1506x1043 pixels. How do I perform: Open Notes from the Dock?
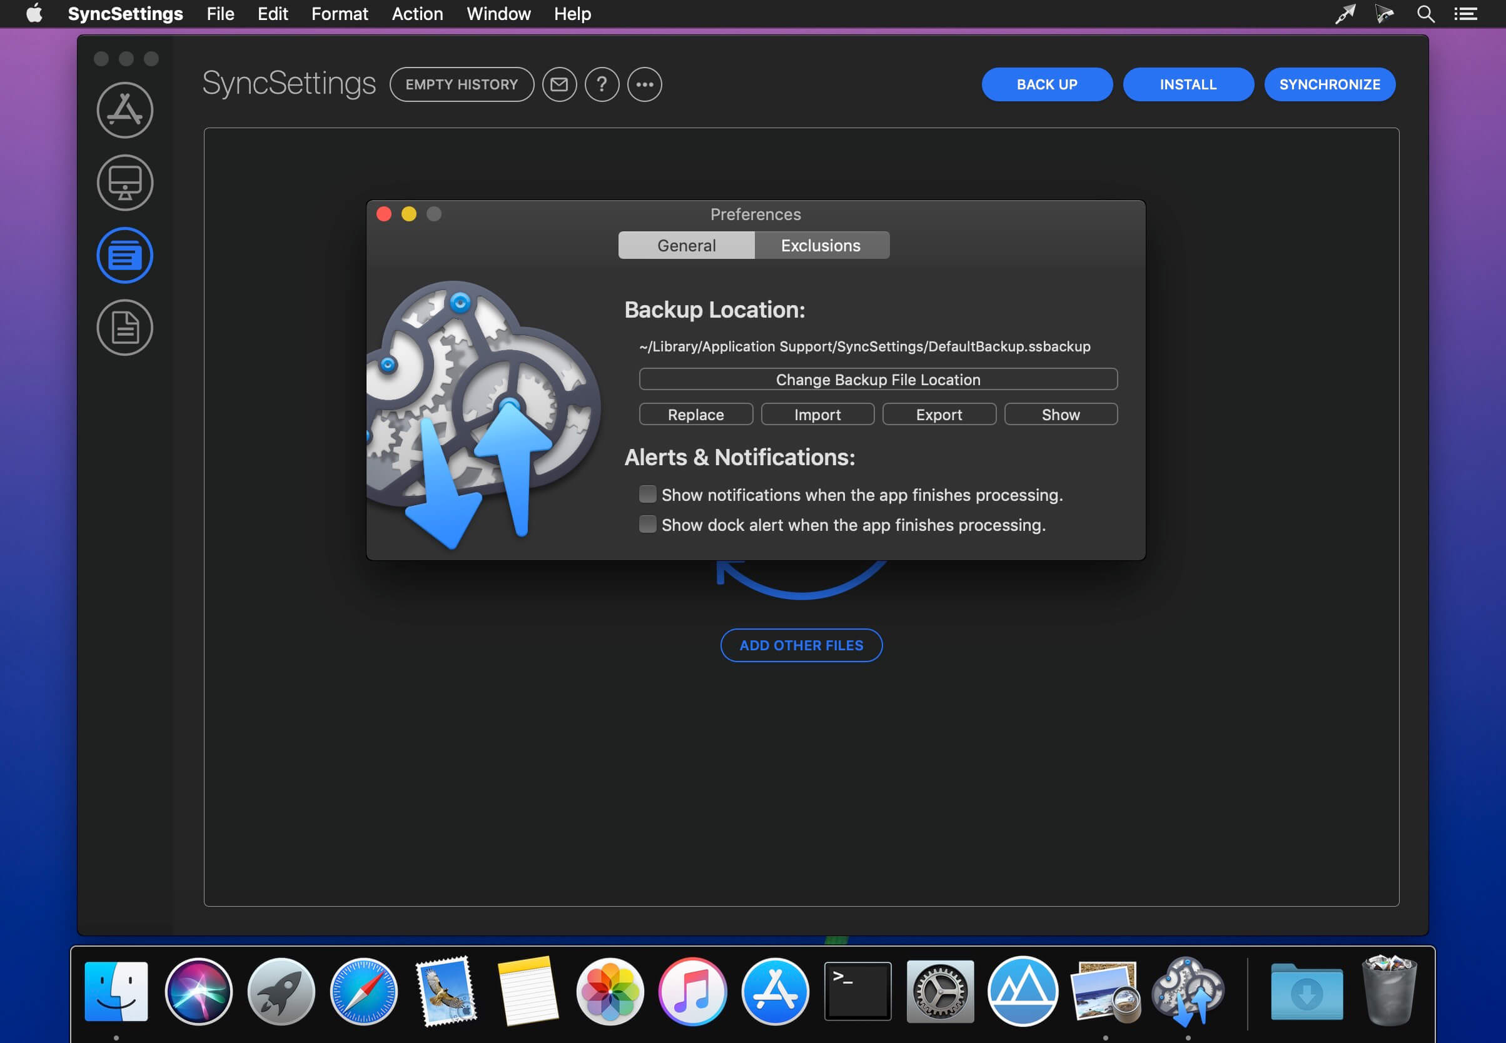[527, 991]
